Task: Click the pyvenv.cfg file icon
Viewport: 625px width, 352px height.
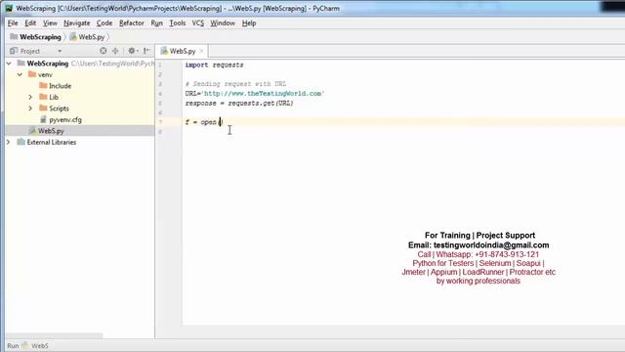Action: click(x=43, y=119)
